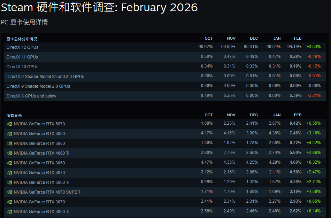The image size is (331, 218).
Task: Click NVIDIA logo beside RTX 5070
Action: (x=9, y=124)
